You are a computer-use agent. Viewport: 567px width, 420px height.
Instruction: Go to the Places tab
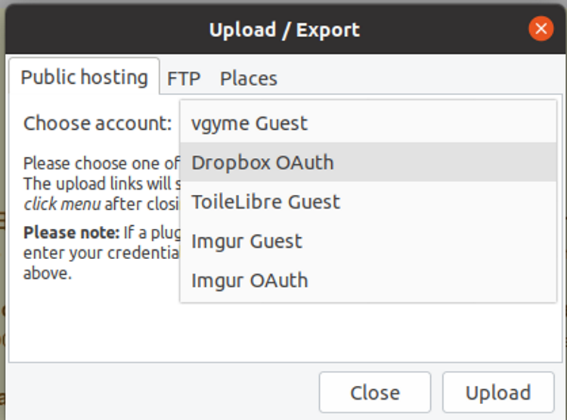248,79
